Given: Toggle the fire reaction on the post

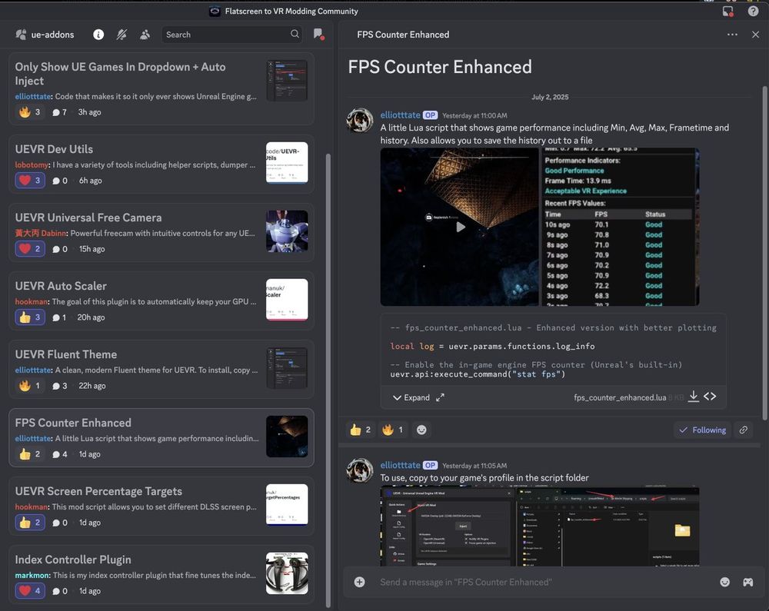Looking at the screenshot, I should [393, 430].
